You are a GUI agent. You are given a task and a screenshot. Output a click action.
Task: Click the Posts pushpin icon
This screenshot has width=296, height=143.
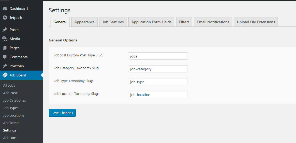pos(5,30)
